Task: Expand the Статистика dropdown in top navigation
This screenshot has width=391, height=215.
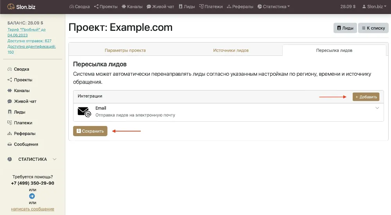Action: coord(274,7)
